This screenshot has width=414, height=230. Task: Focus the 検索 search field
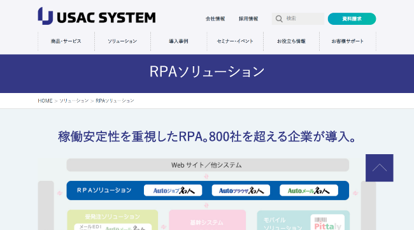(x=298, y=18)
